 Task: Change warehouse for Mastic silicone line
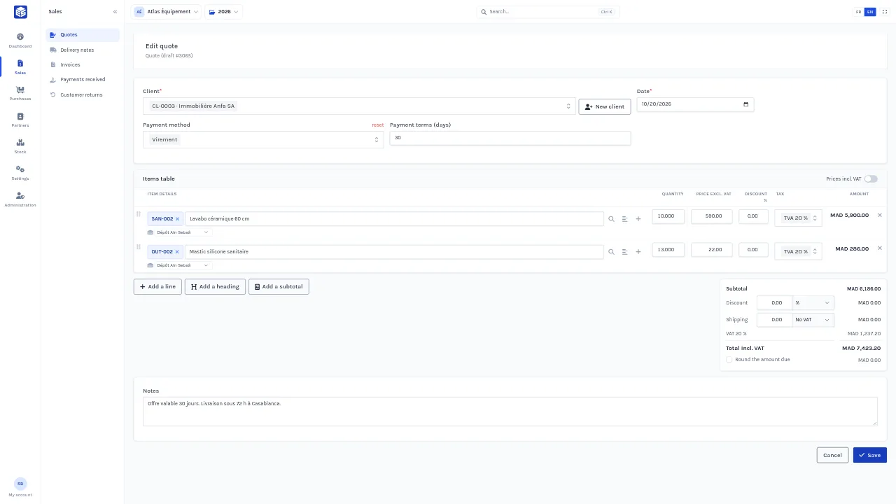(178, 265)
